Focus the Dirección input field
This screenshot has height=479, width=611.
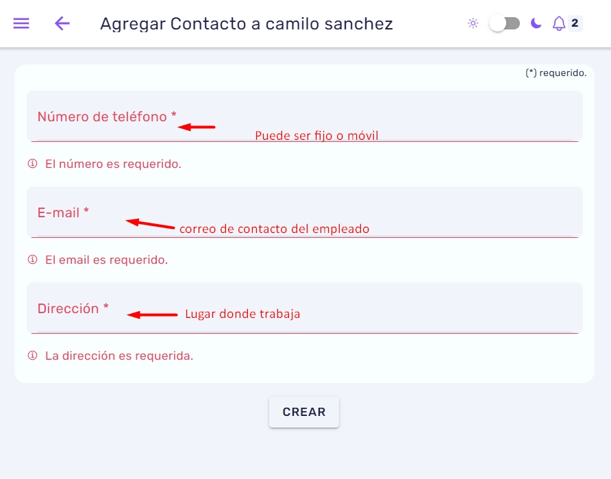click(x=305, y=308)
